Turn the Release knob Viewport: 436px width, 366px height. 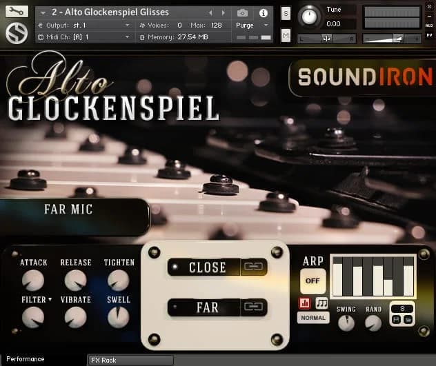[x=75, y=280]
